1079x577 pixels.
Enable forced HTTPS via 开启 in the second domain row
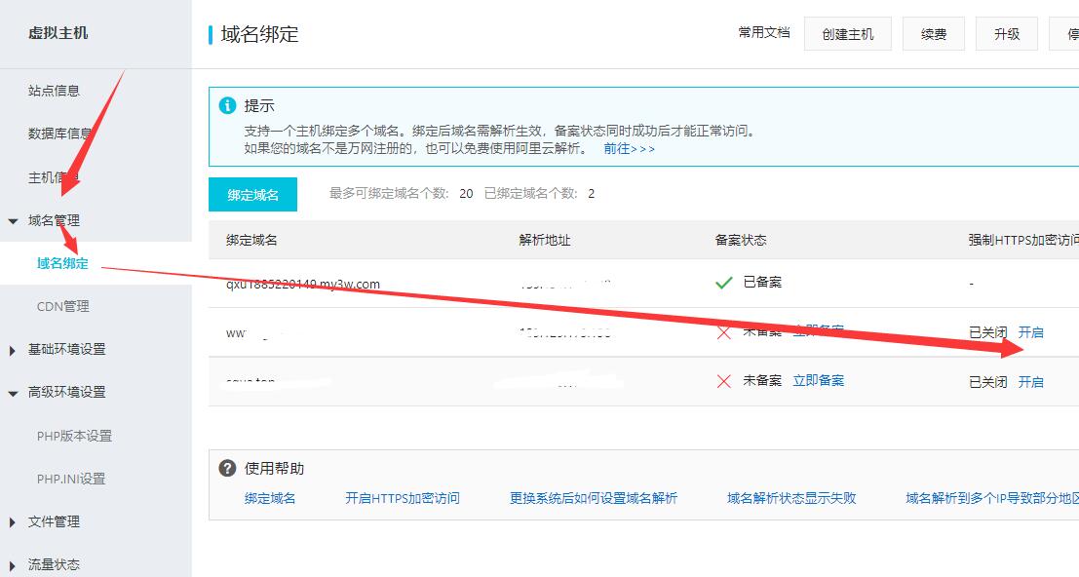pos(1030,332)
